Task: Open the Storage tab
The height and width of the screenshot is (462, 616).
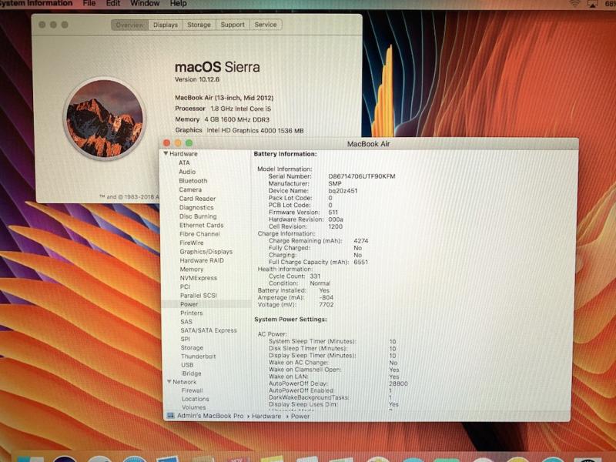Action: [199, 25]
